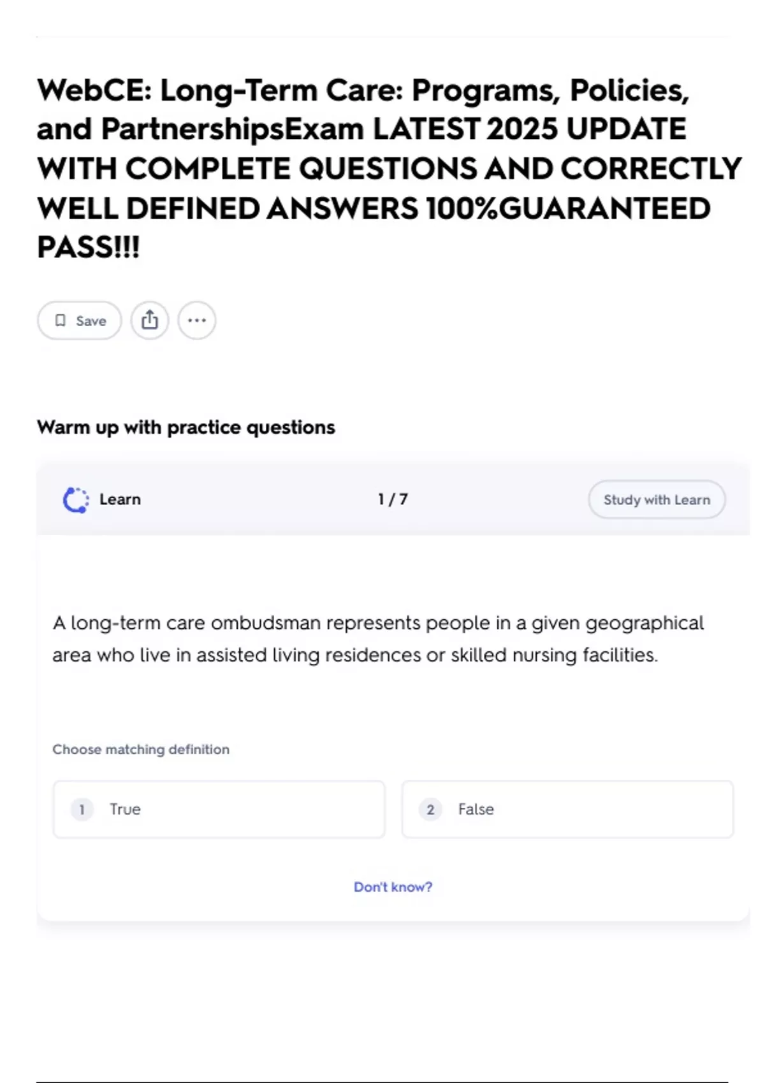Click the ombudsman question text

(x=377, y=638)
